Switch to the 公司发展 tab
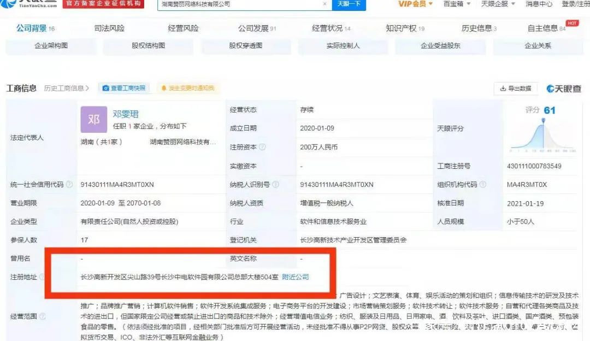Viewport: 590px width, 341px height. click(x=257, y=28)
